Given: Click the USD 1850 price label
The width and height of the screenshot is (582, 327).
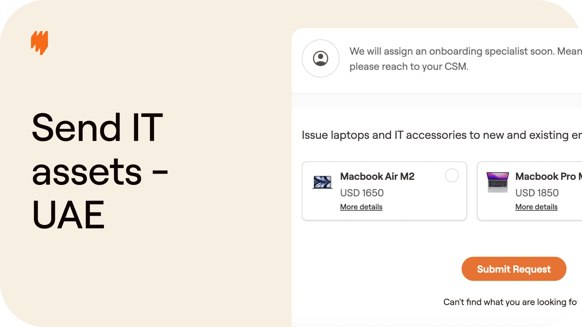Looking at the screenshot, I should (x=537, y=193).
